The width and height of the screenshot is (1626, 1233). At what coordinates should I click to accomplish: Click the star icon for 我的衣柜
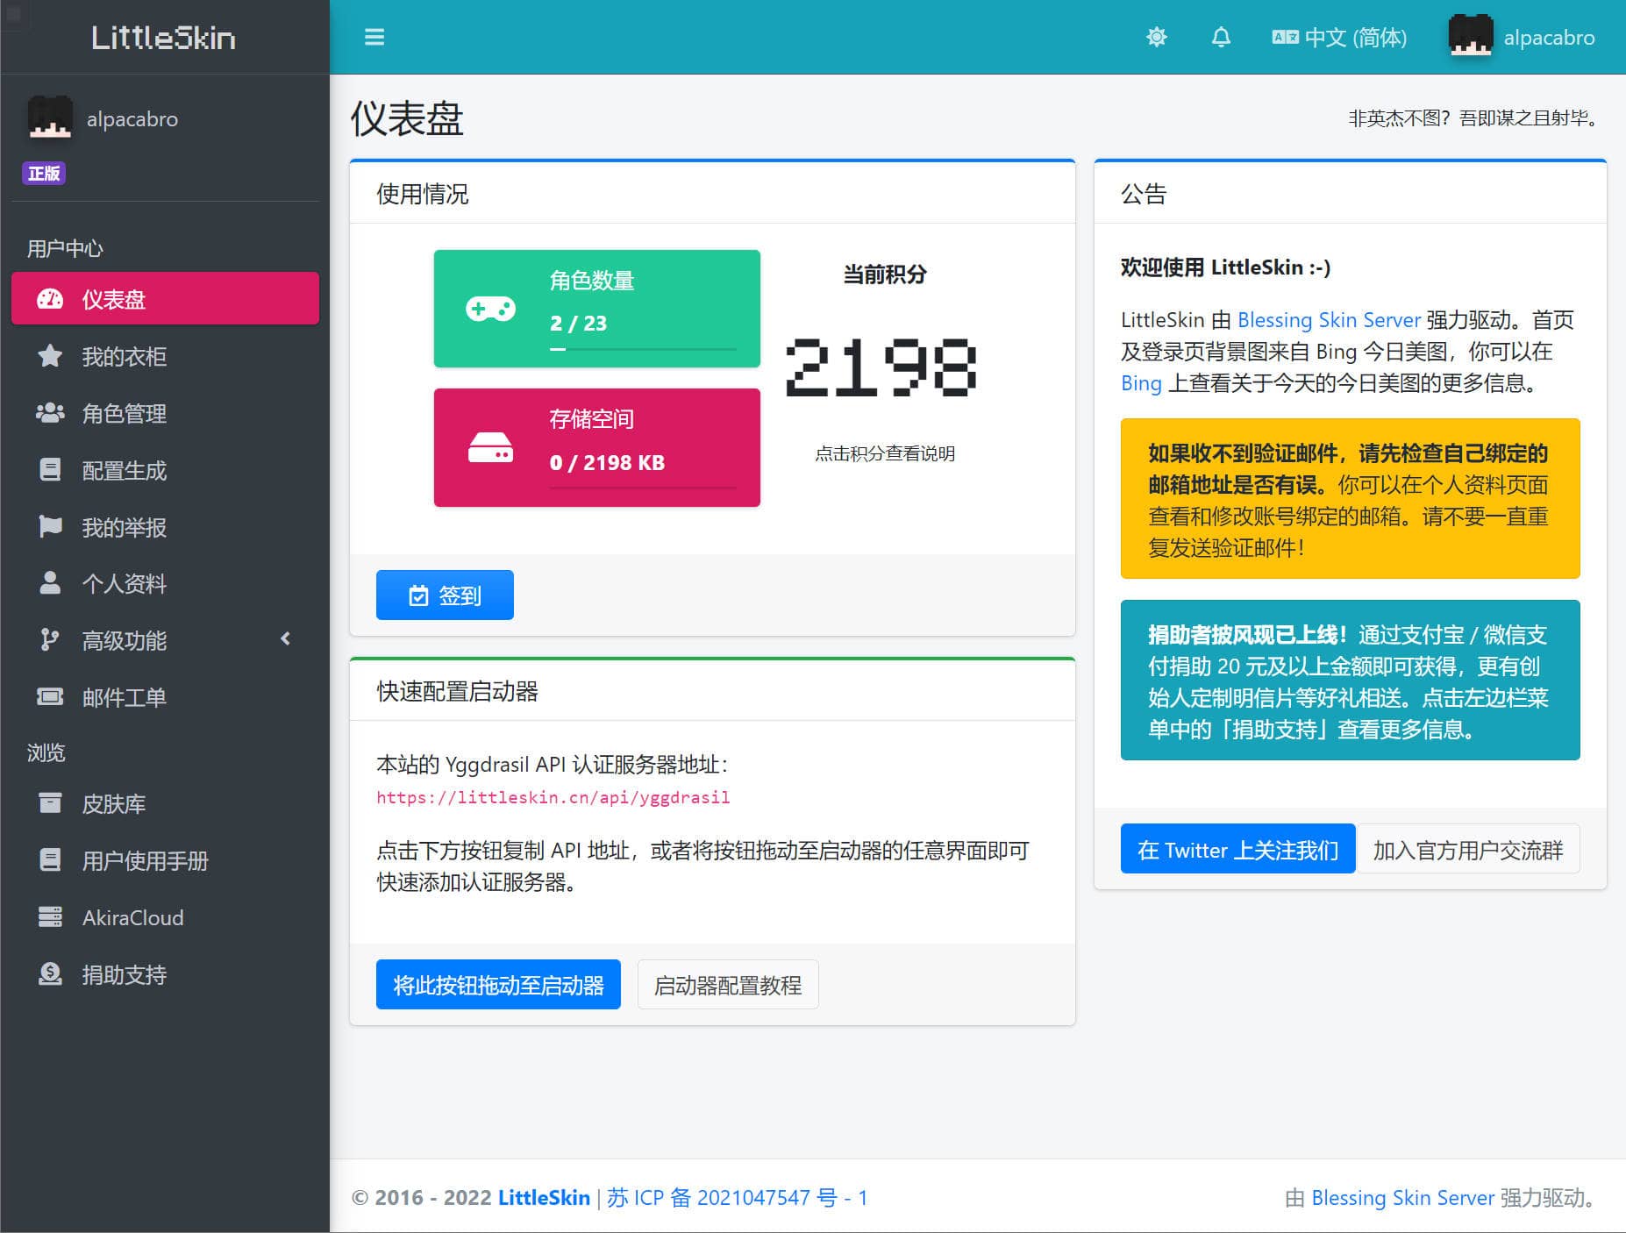coord(50,356)
